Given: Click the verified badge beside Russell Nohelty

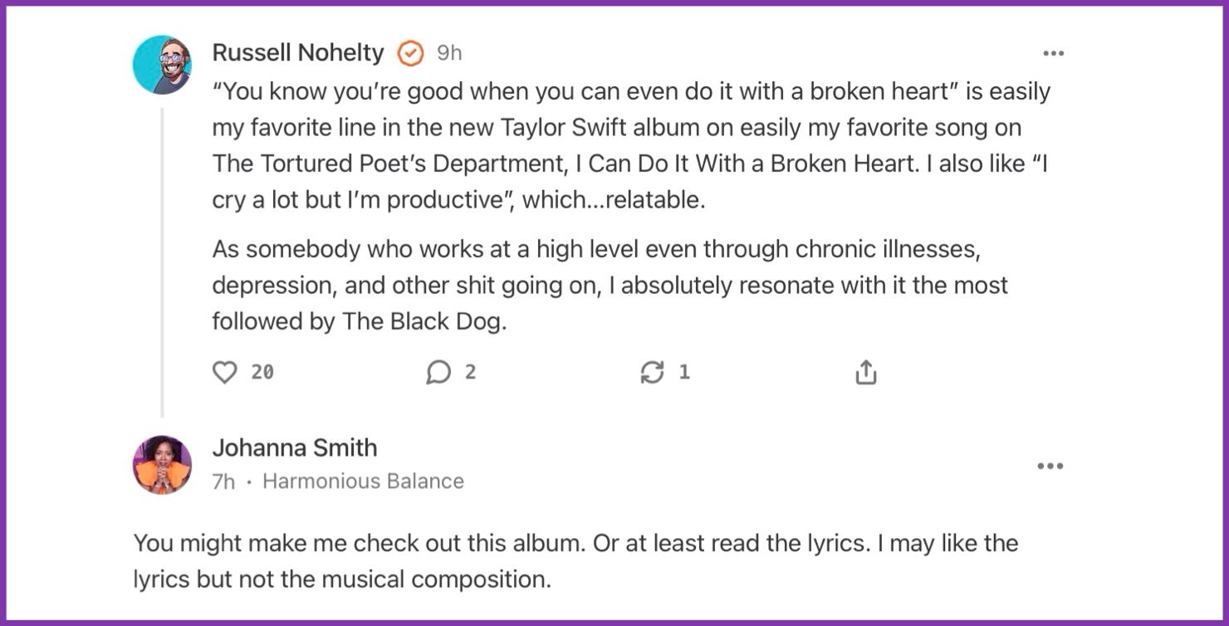Looking at the screenshot, I should (410, 54).
